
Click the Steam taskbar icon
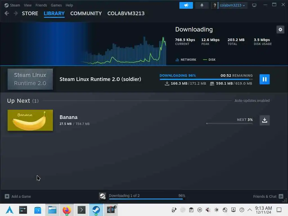point(96,210)
